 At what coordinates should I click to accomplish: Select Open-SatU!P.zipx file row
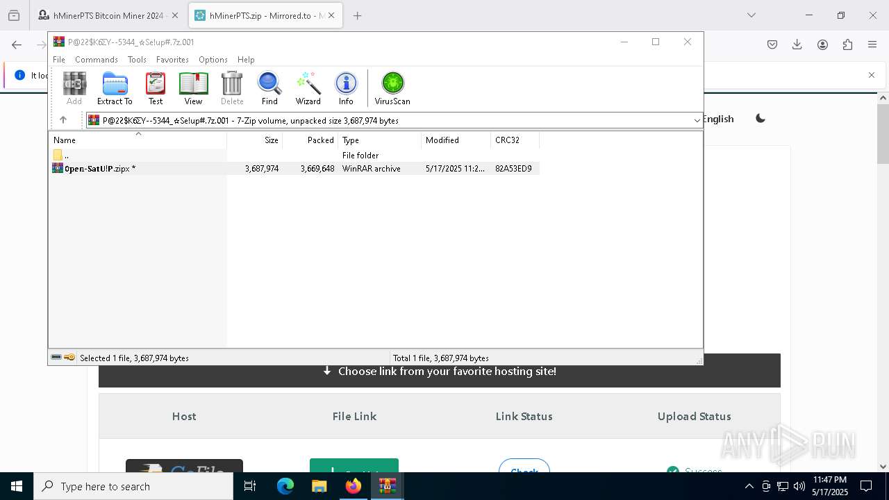pyautogui.click(x=294, y=169)
